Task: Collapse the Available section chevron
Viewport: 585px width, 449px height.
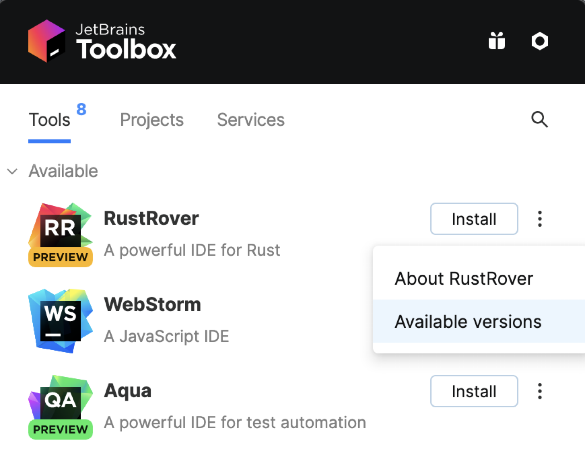Action: tap(13, 172)
